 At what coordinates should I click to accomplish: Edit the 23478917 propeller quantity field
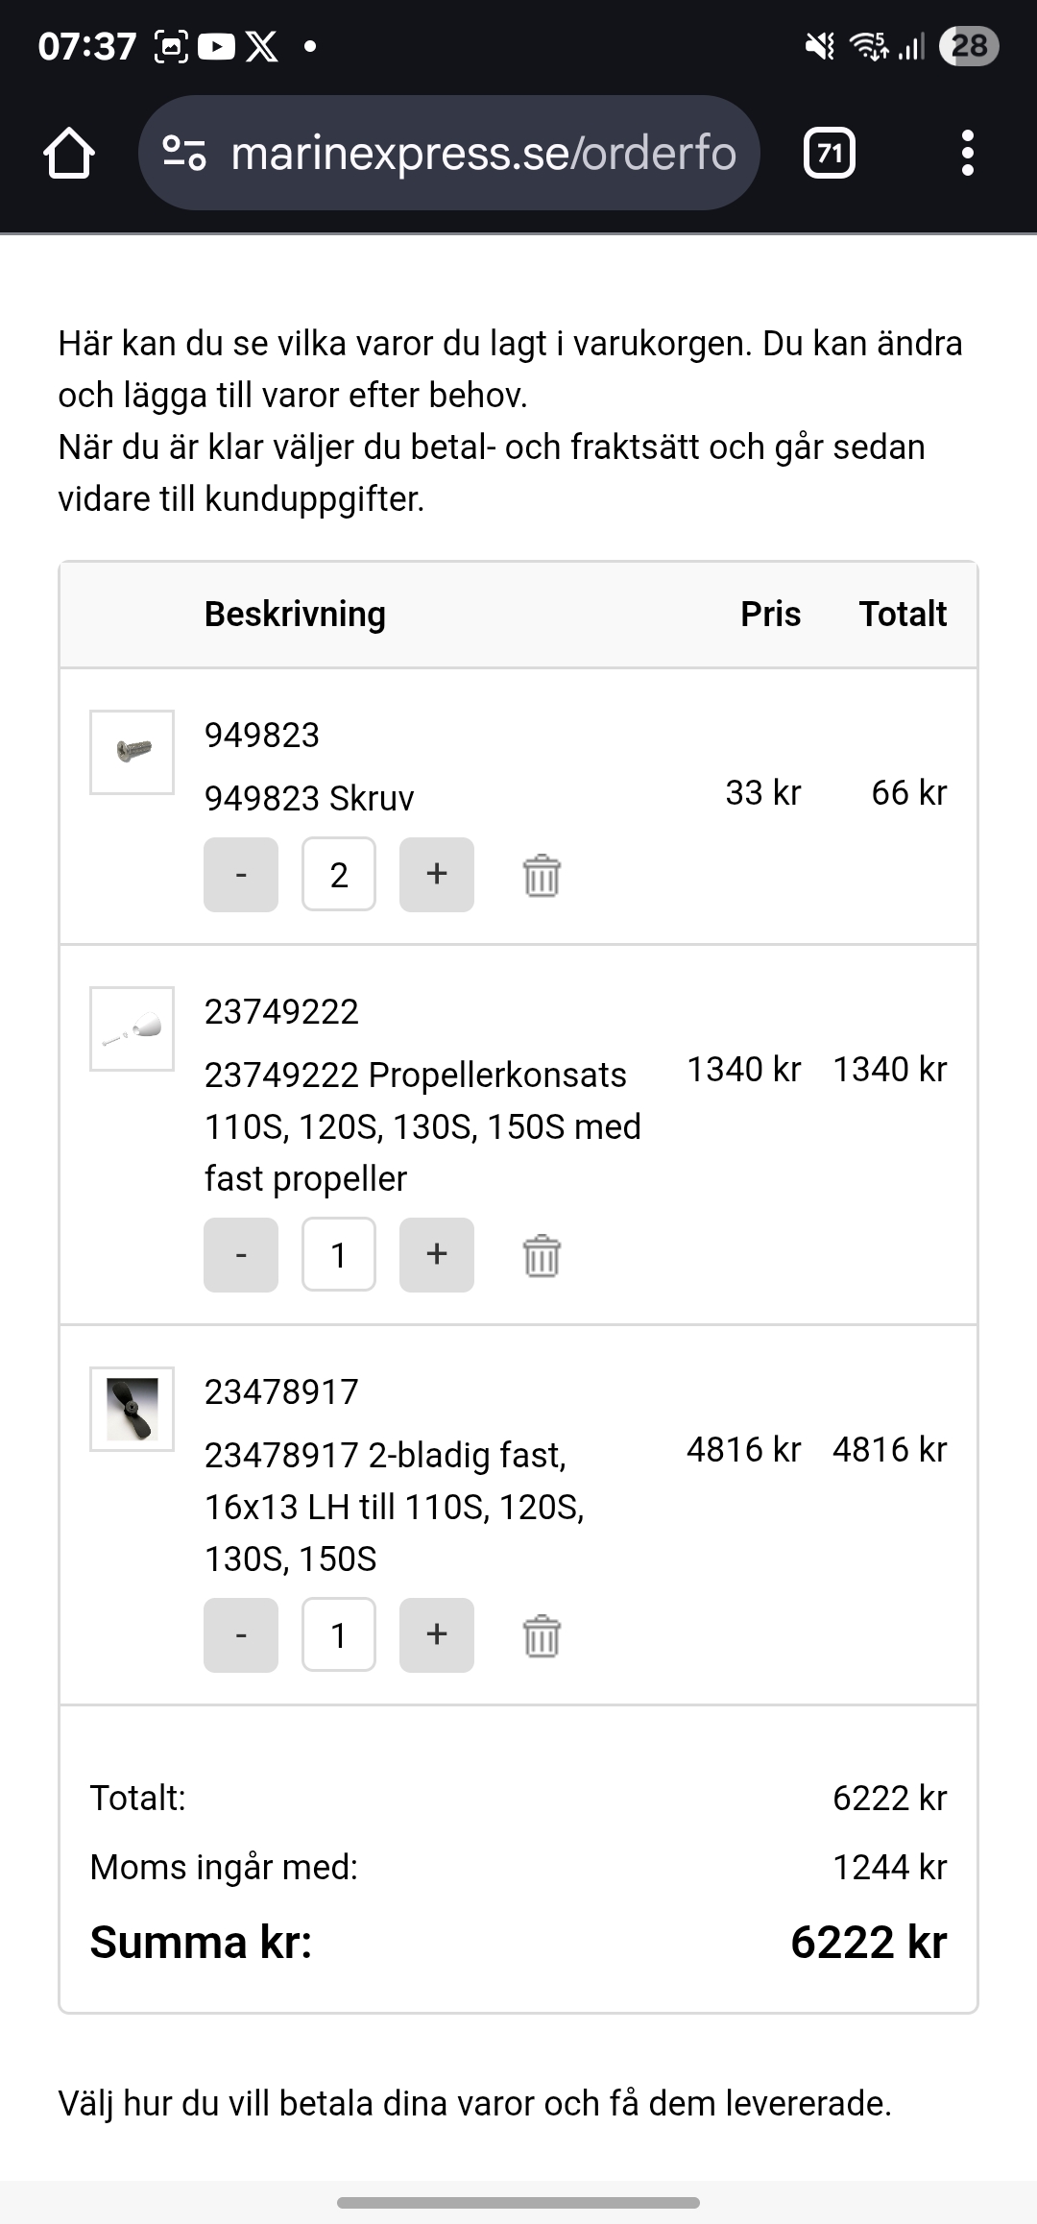point(339,1635)
